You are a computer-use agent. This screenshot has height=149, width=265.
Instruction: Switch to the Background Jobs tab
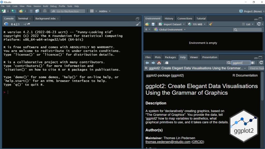coord(45,18)
